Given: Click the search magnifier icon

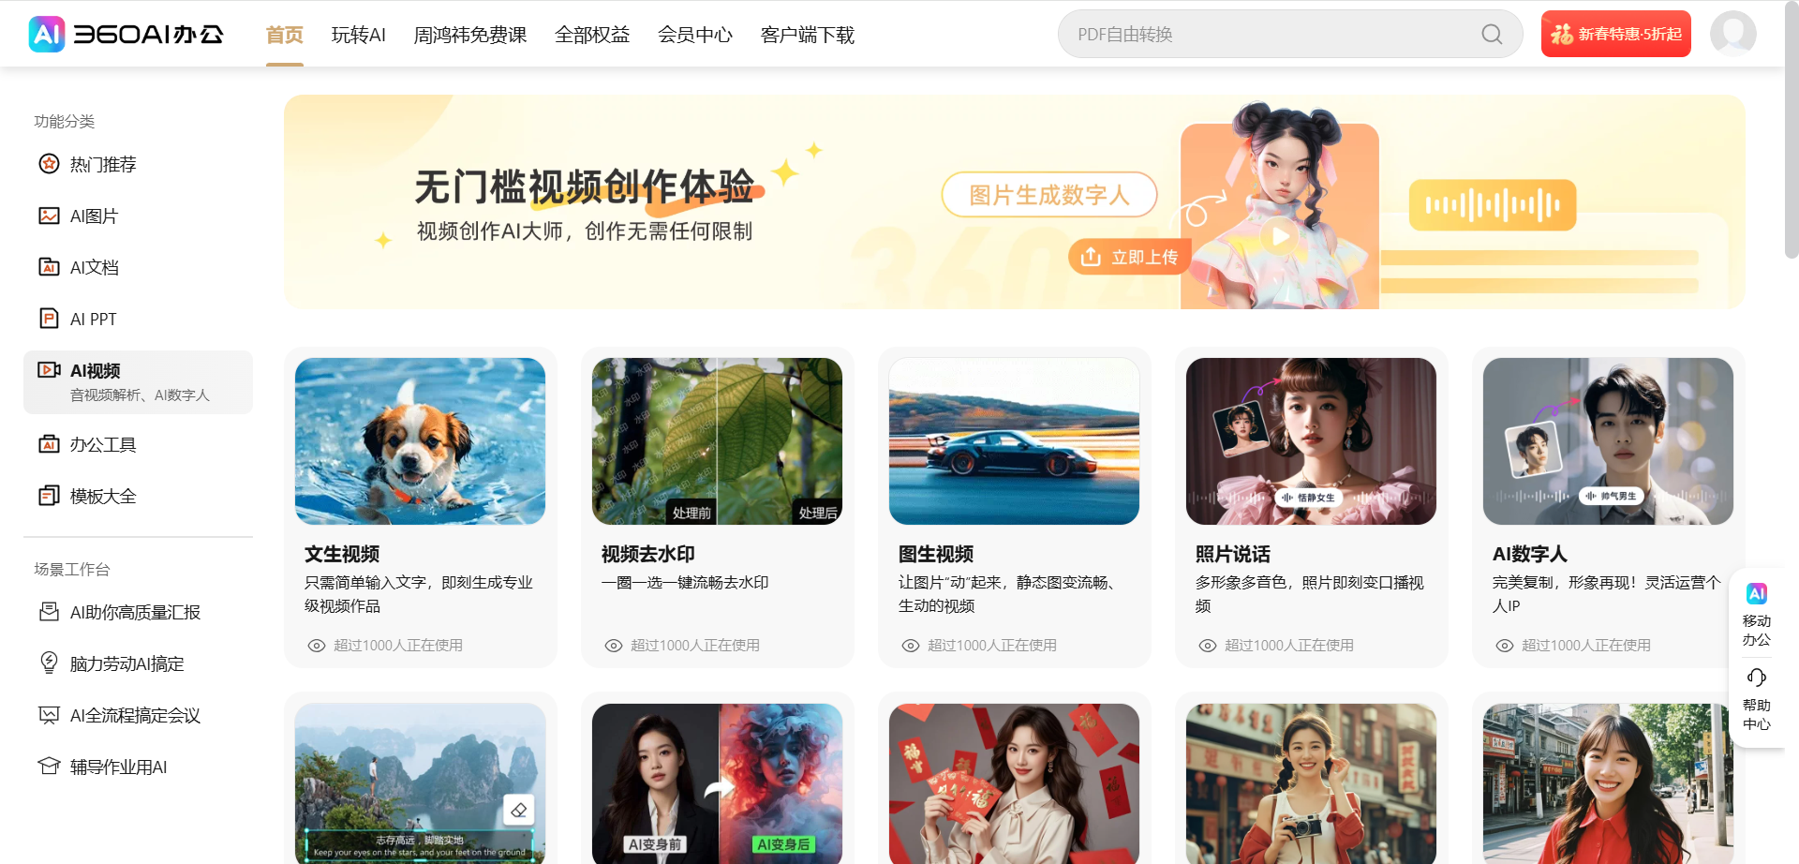Looking at the screenshot, I should 1491,34.
